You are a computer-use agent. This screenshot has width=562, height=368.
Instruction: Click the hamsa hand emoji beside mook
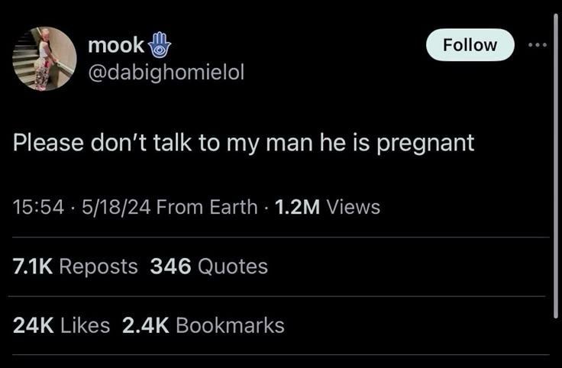(x=159, y=45)
